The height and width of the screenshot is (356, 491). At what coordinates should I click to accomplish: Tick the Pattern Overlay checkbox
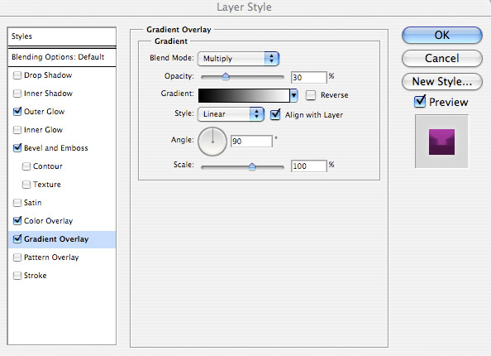click(17, 257)
